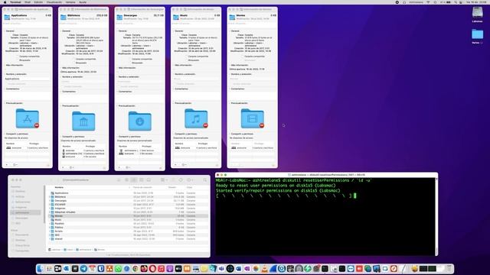Toggle Bloqueado in Music info window
Image resolution: width=490 pixels, height=275 pixels.
(186, 60)
